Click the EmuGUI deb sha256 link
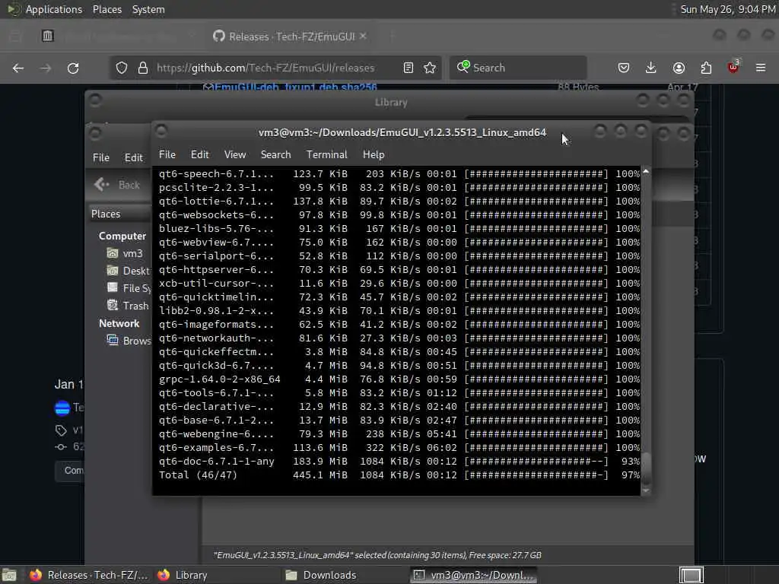Screen dimensions: 779x584 [x=295, y=87]
